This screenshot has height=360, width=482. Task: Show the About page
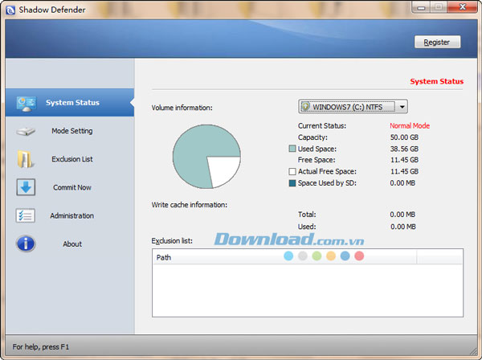[70, 244]
